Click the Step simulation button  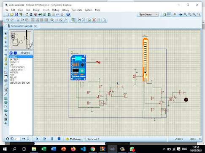point(45,139)
